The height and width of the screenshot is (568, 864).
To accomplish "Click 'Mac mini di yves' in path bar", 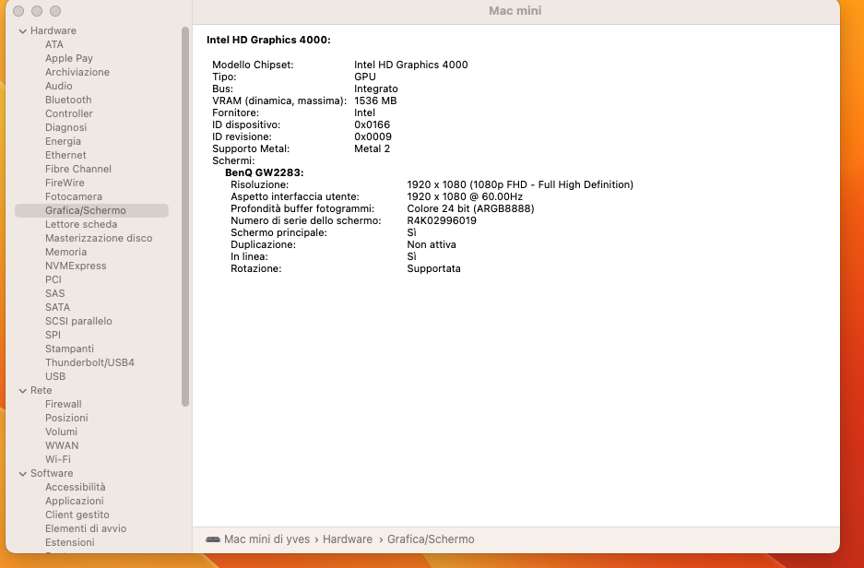I will 266,539.
